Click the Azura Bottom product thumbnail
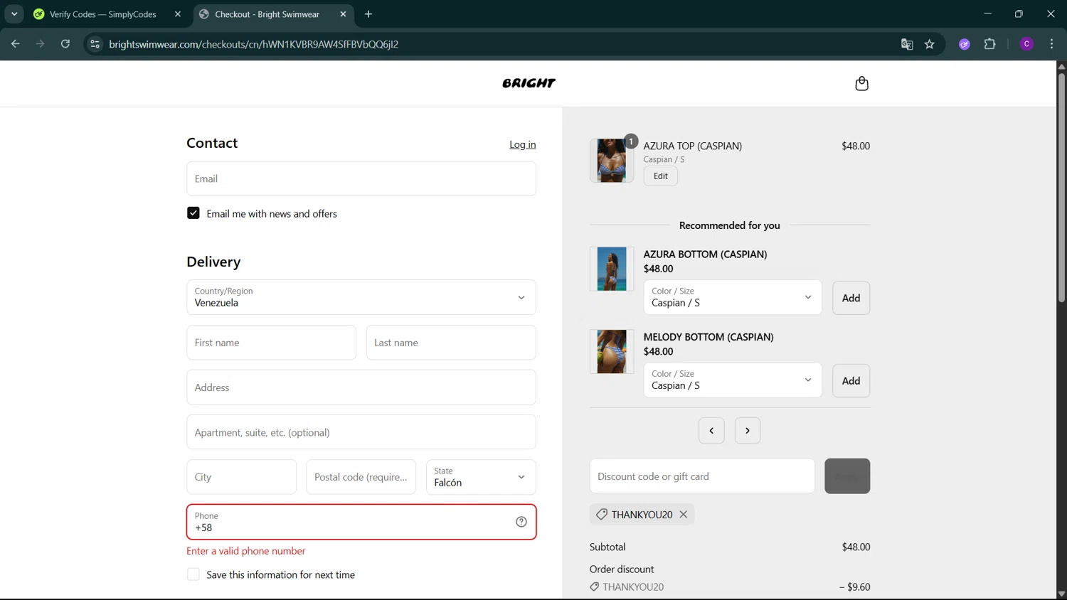The image size is (1067, 600). (612, 269)
